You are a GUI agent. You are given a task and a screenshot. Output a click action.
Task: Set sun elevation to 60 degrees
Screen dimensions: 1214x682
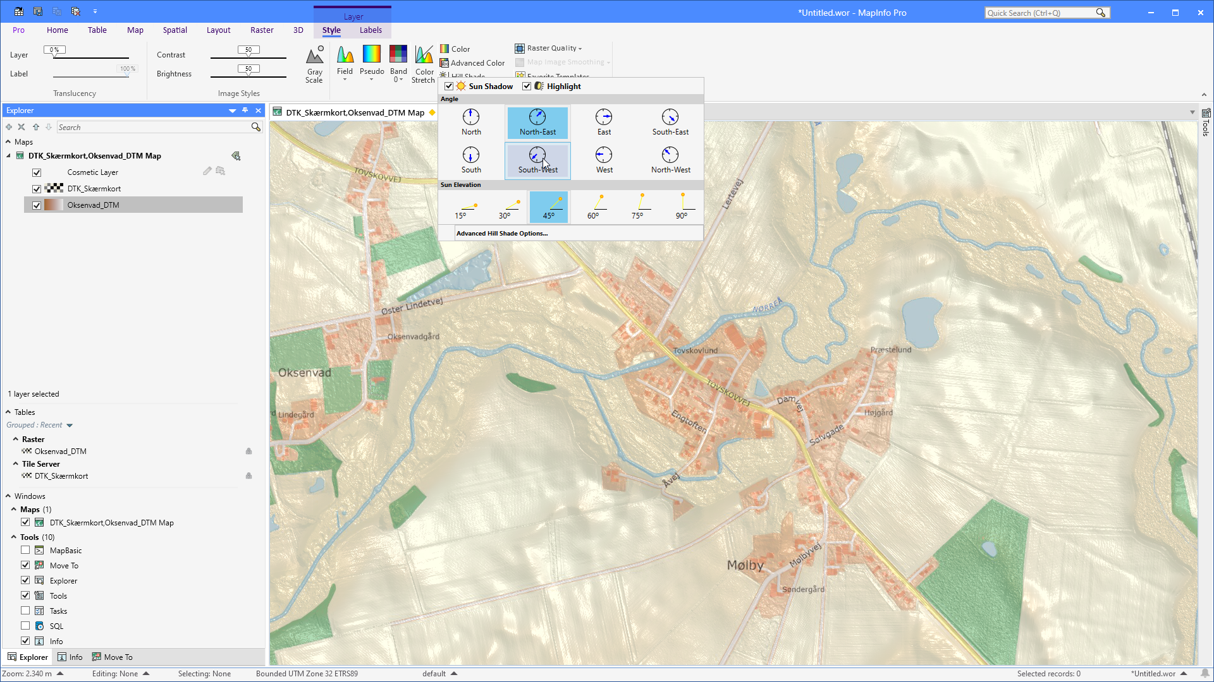coord(594,207)
